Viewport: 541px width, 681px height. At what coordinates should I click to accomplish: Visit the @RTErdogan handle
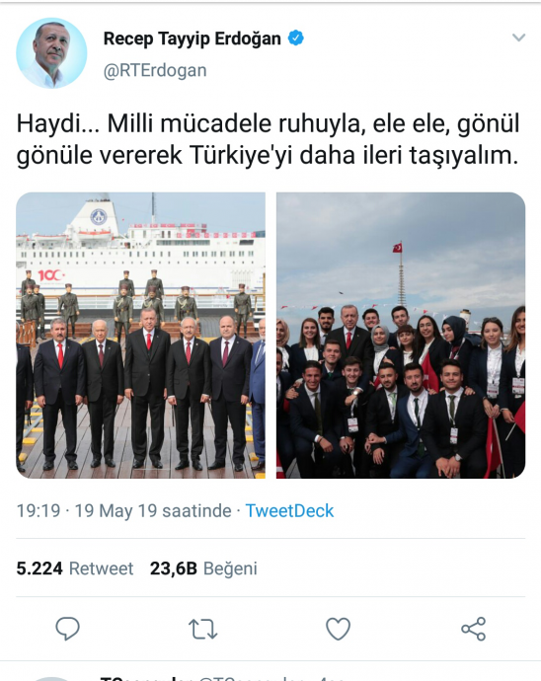pyautogui.click(x=155, y=70)
